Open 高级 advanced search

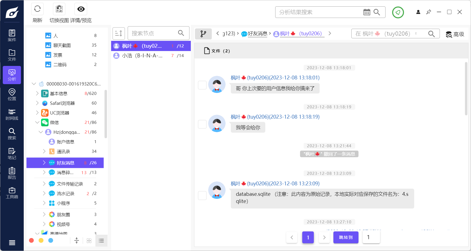click(455, 34)
